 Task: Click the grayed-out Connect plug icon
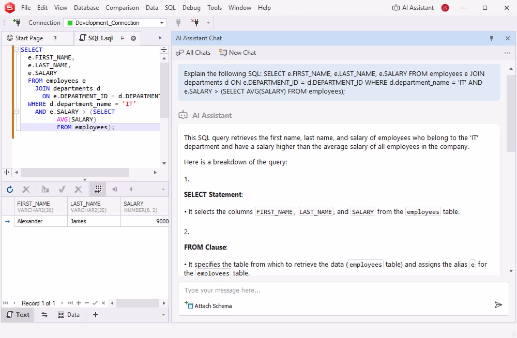tap(178, 22)
